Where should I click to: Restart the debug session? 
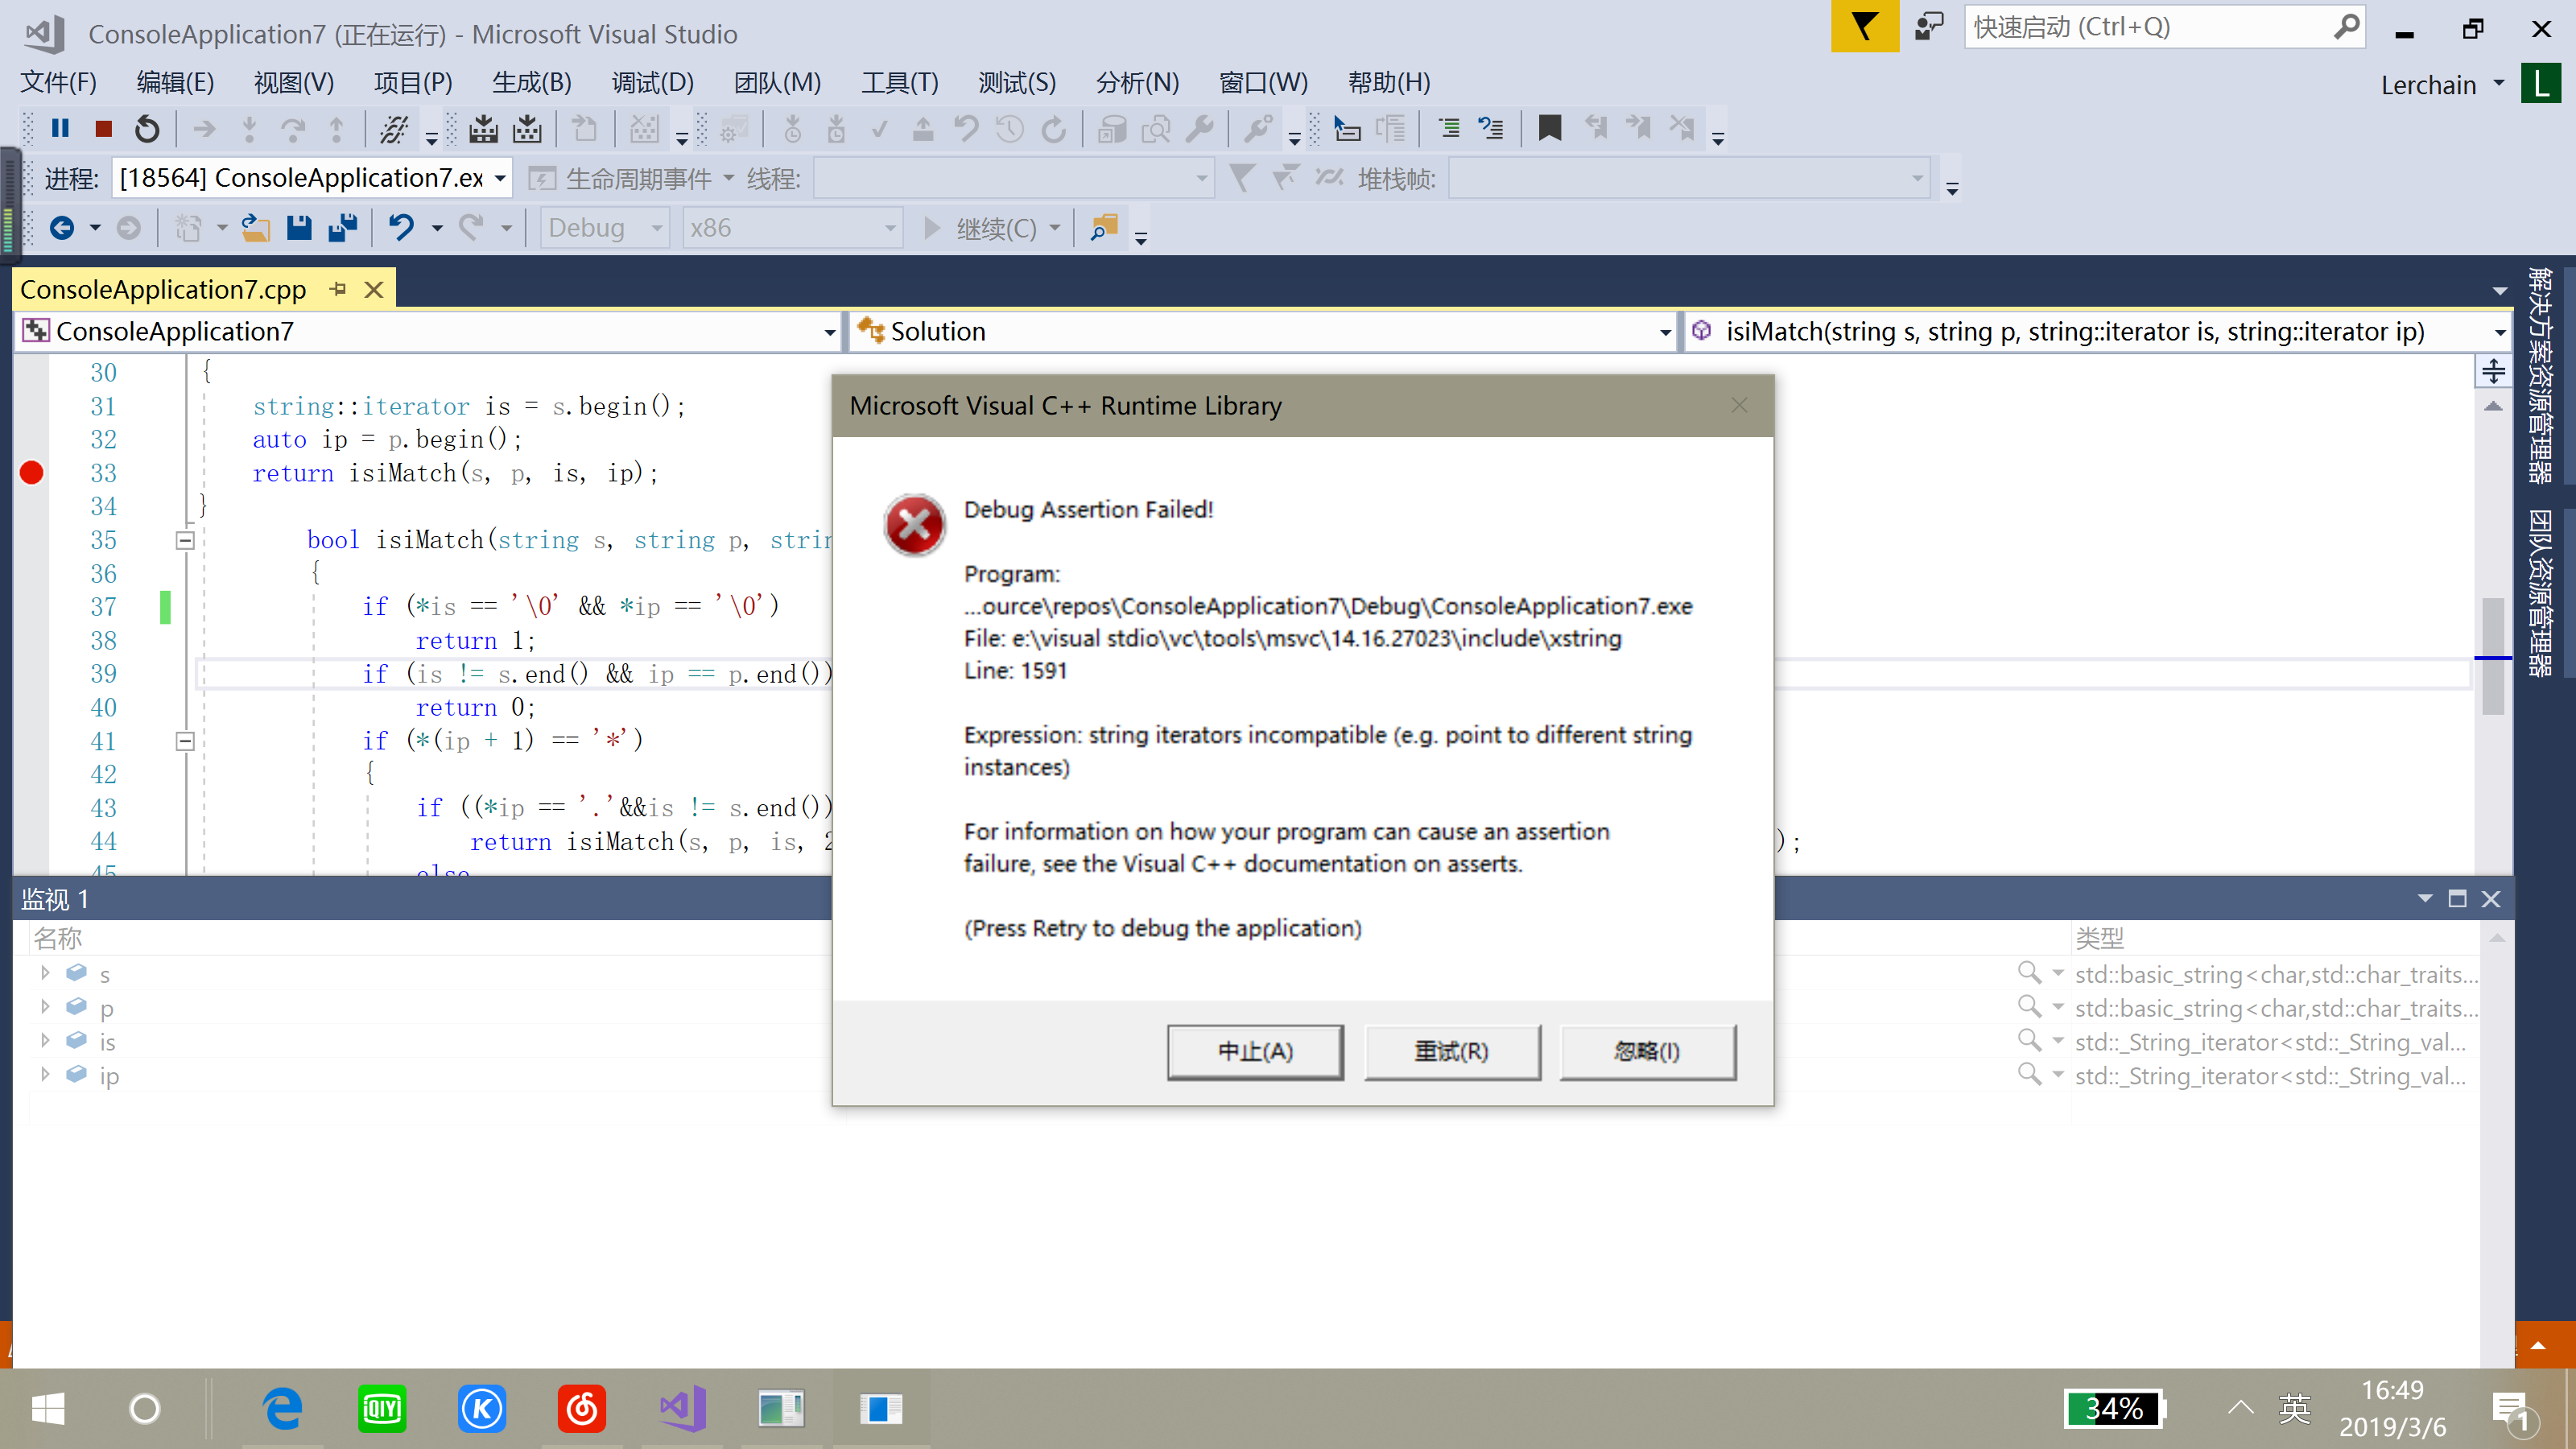[147, 129]
